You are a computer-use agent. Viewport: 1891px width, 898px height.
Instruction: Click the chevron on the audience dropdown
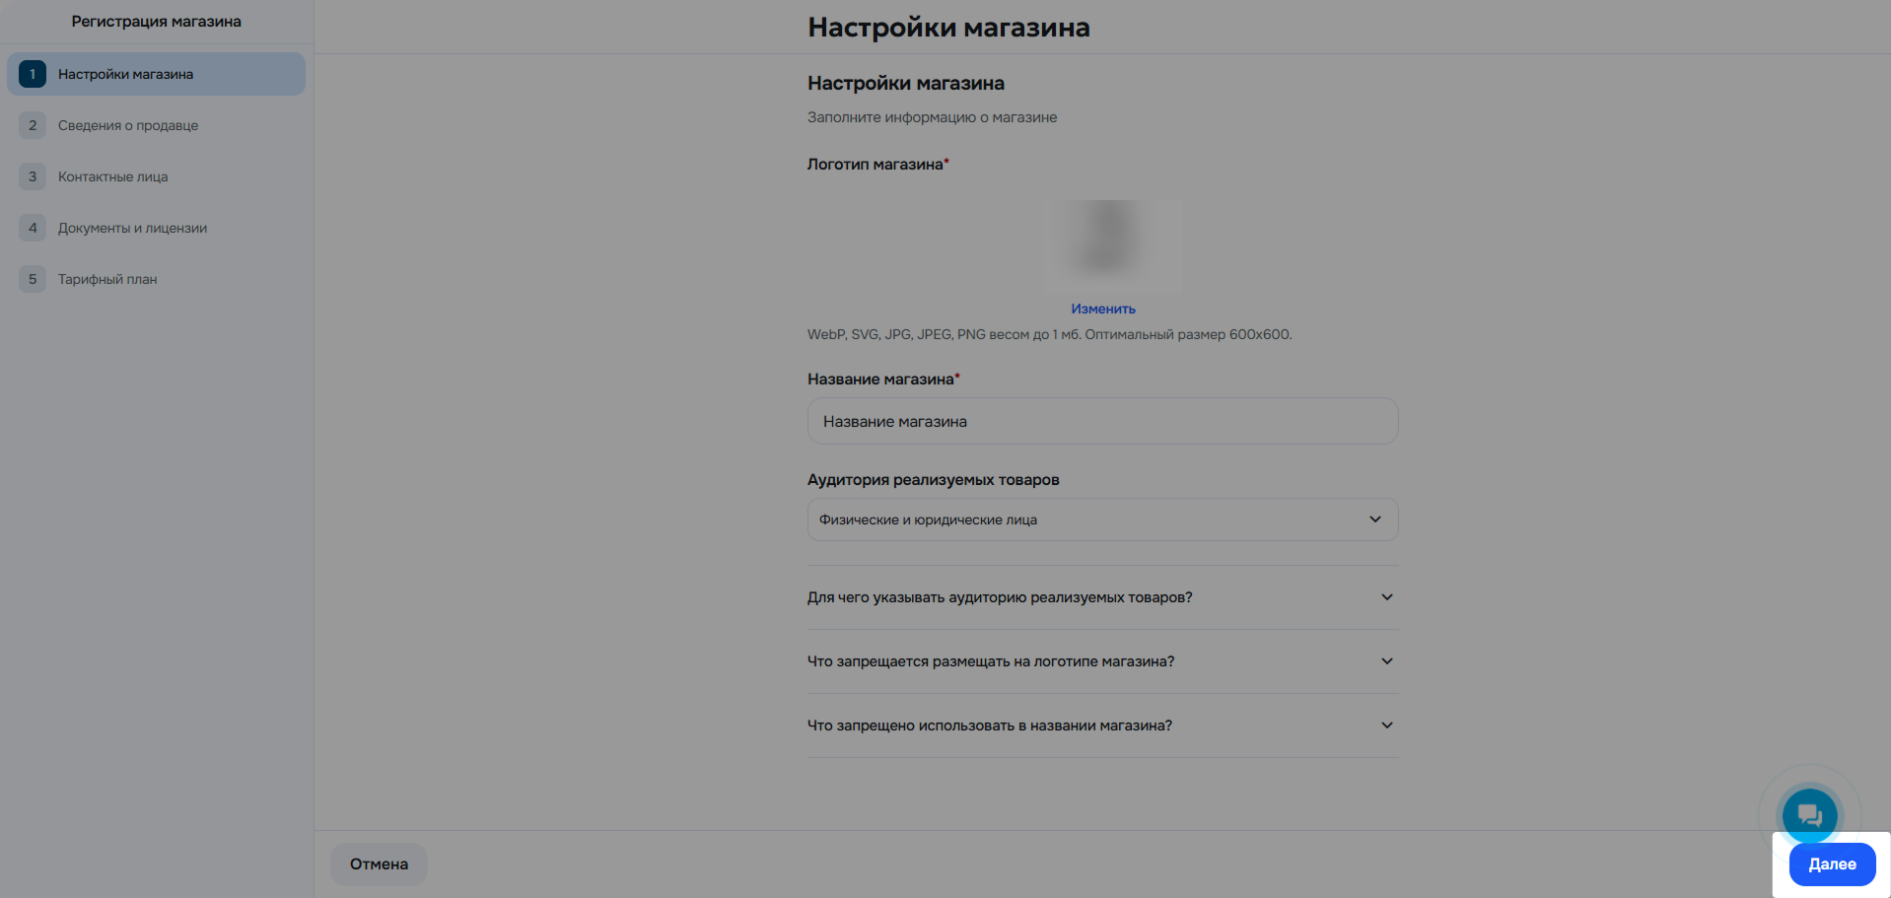pyautogui.click(x=1374, y=518)
